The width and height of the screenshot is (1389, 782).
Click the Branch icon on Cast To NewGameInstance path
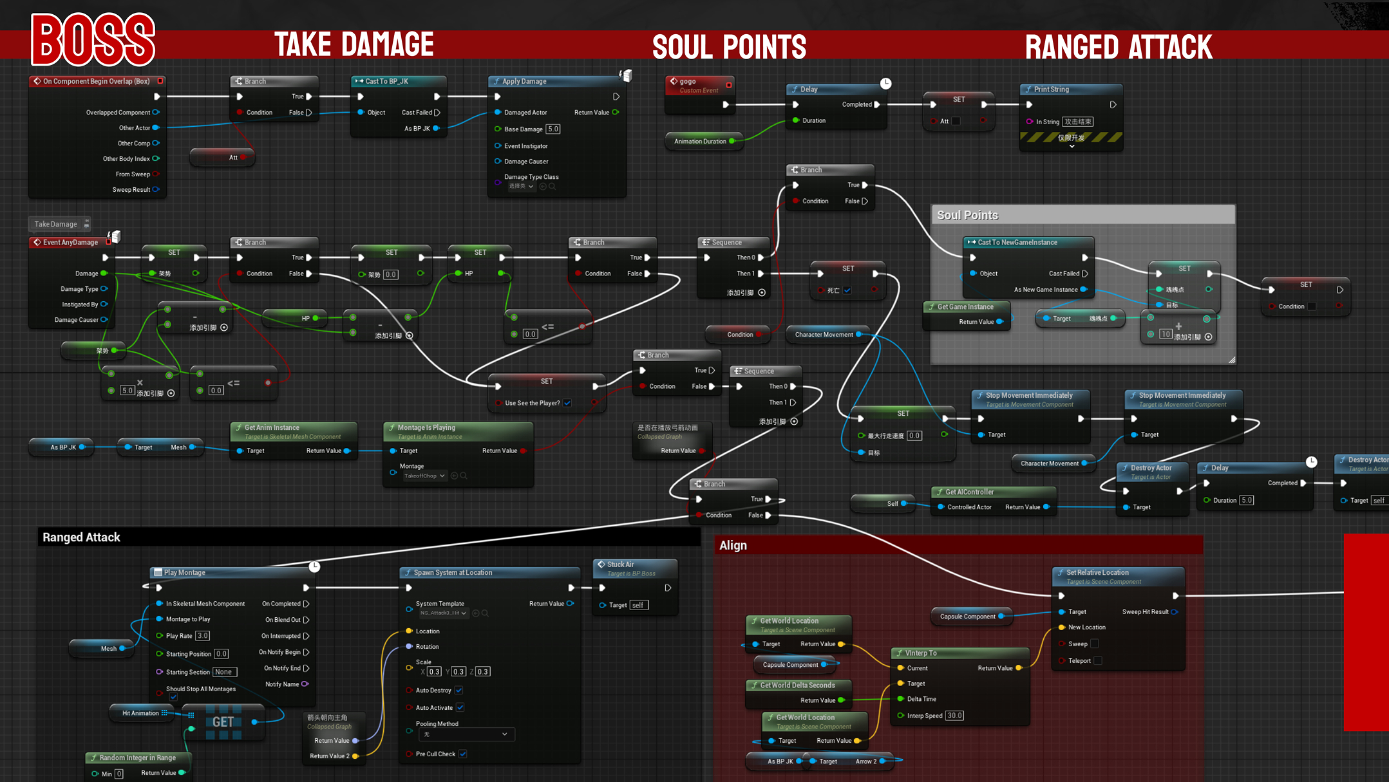coord(795,170)
